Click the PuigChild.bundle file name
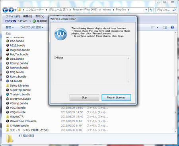Image resolution: width=179 pixels, height=146 pixels. pyautogui.click(x=20, y=50)
